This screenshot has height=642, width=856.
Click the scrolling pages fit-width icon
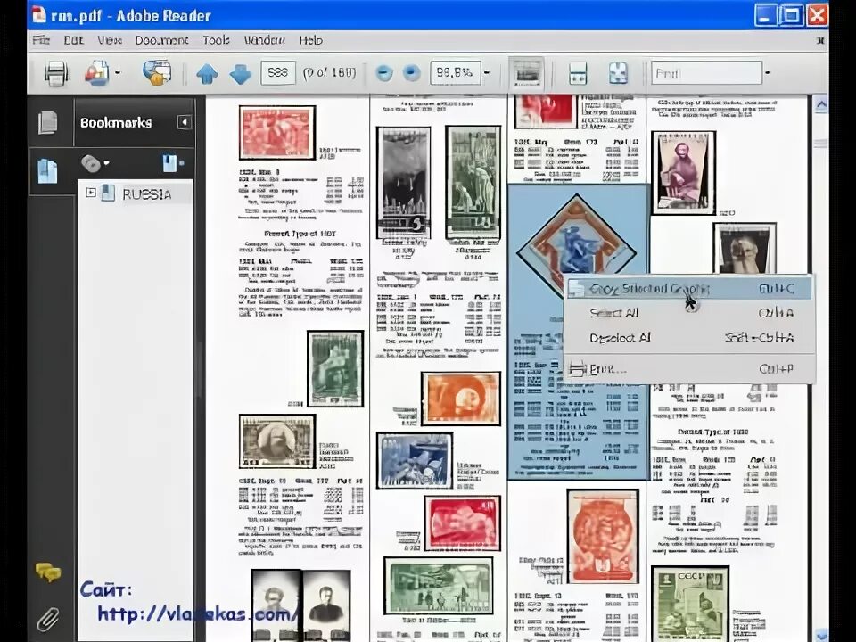coord(578,73)
